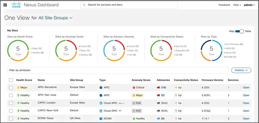Sort by Firmware Version column header
The width and height of the screenshot is (259, 123).
pyautogui.click(x=212, y=80)
